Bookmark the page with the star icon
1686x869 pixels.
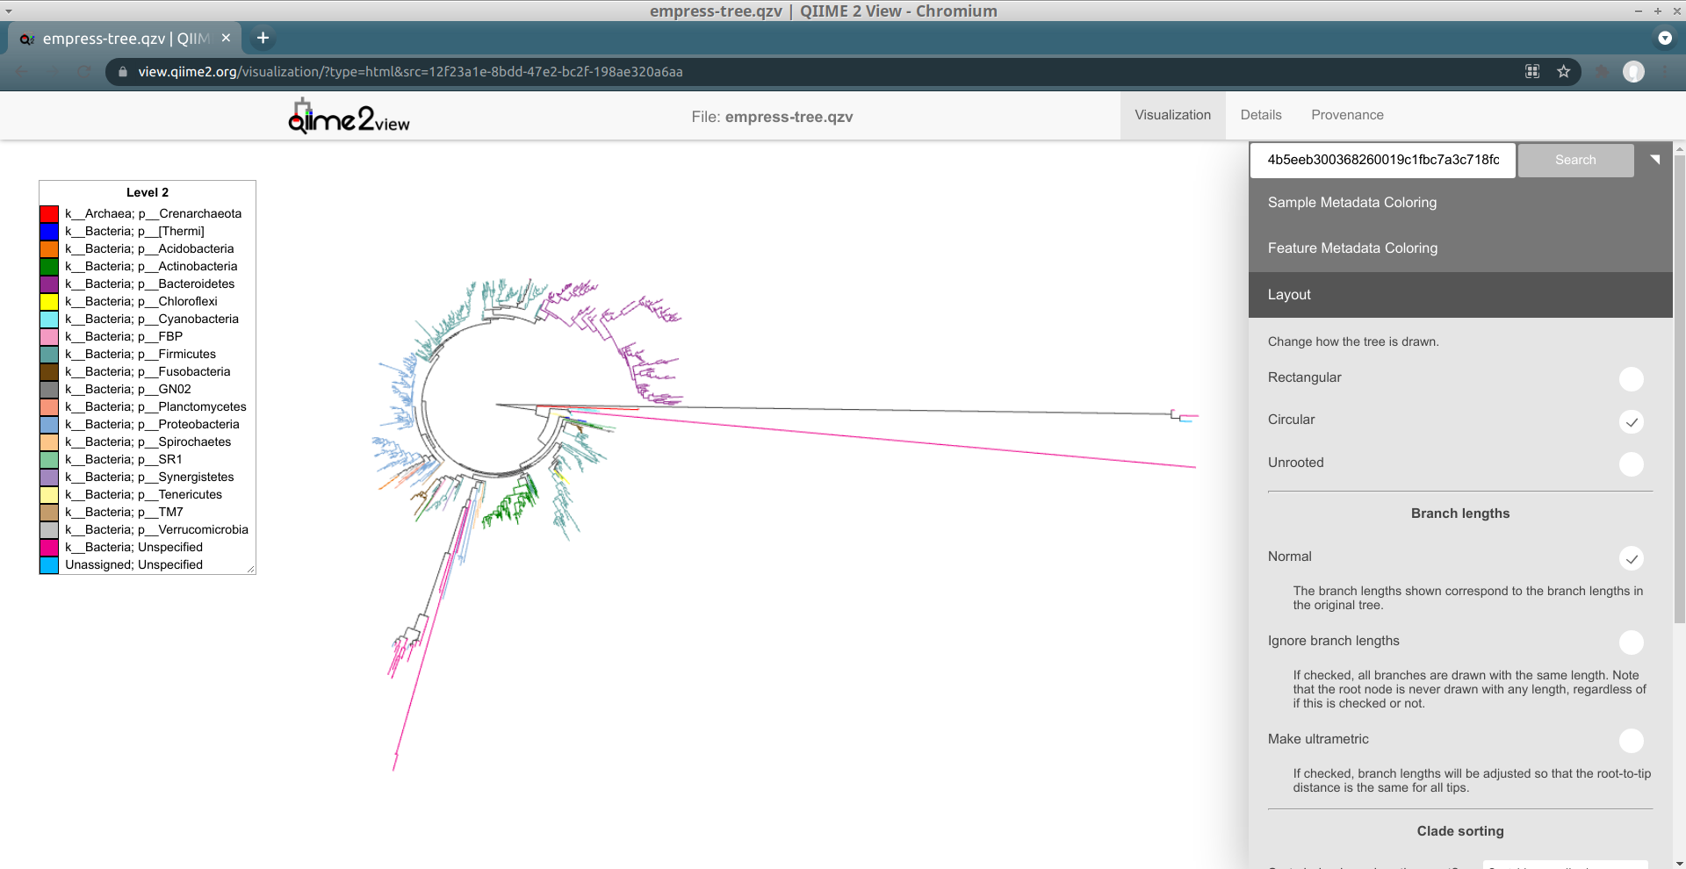tap(1564, 71)
